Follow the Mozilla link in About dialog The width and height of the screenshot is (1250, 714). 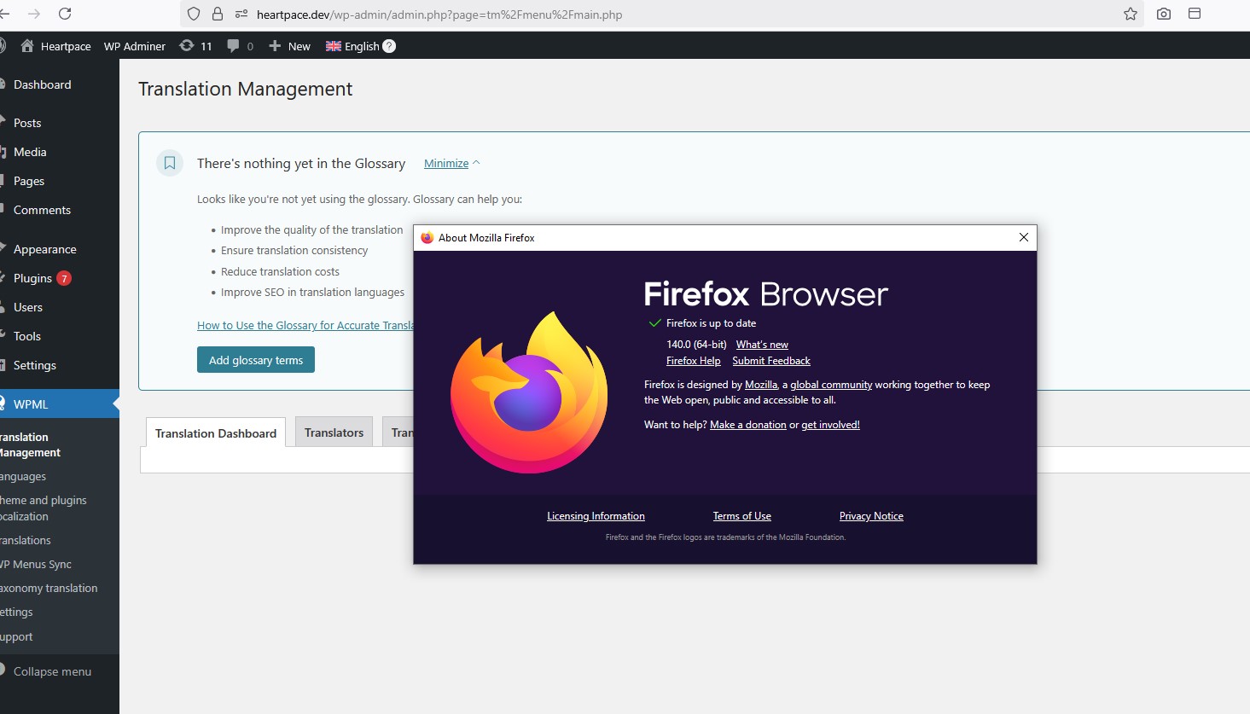coord(761,385)
